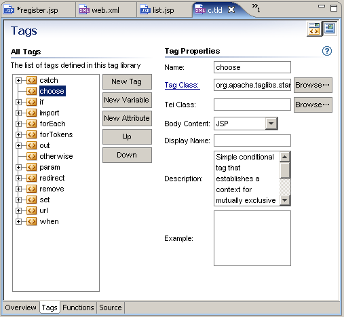This screenshot has width=344, height=317.
Task: Close the c.tld editor tab
Action: point(231,10)
